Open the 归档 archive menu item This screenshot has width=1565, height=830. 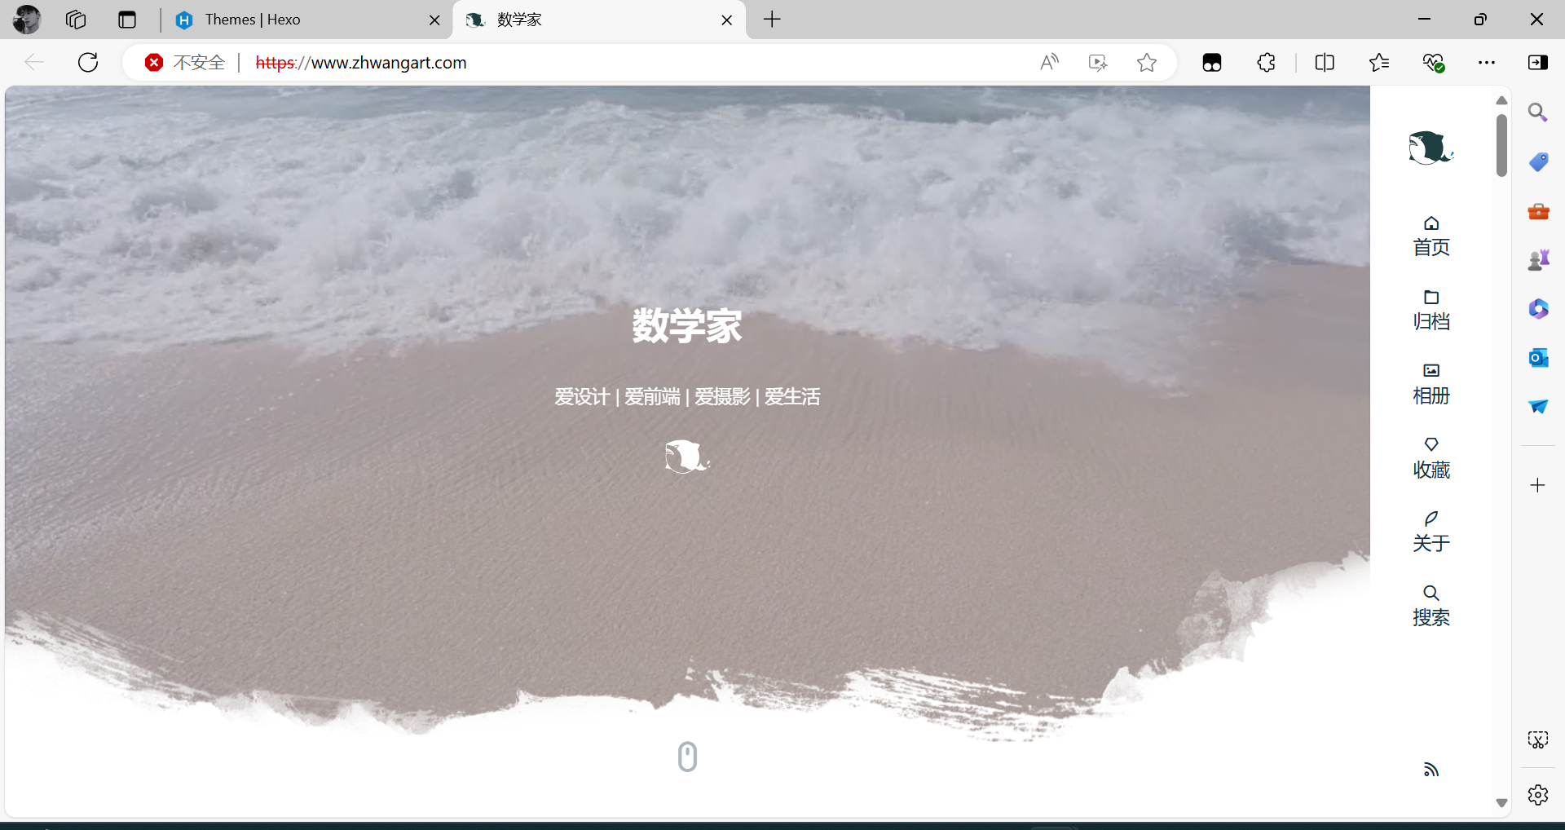[x=1431, y=311]
